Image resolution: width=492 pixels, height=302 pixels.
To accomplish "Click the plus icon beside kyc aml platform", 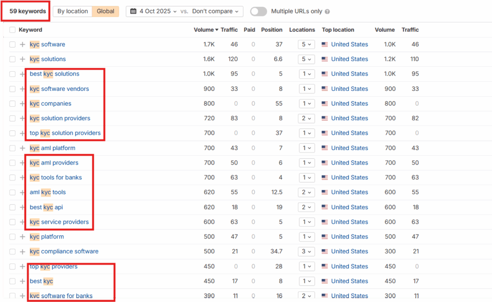I will [23, 148].
